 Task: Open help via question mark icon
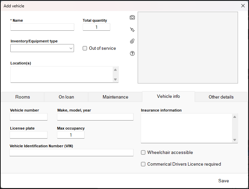(132, 53)
